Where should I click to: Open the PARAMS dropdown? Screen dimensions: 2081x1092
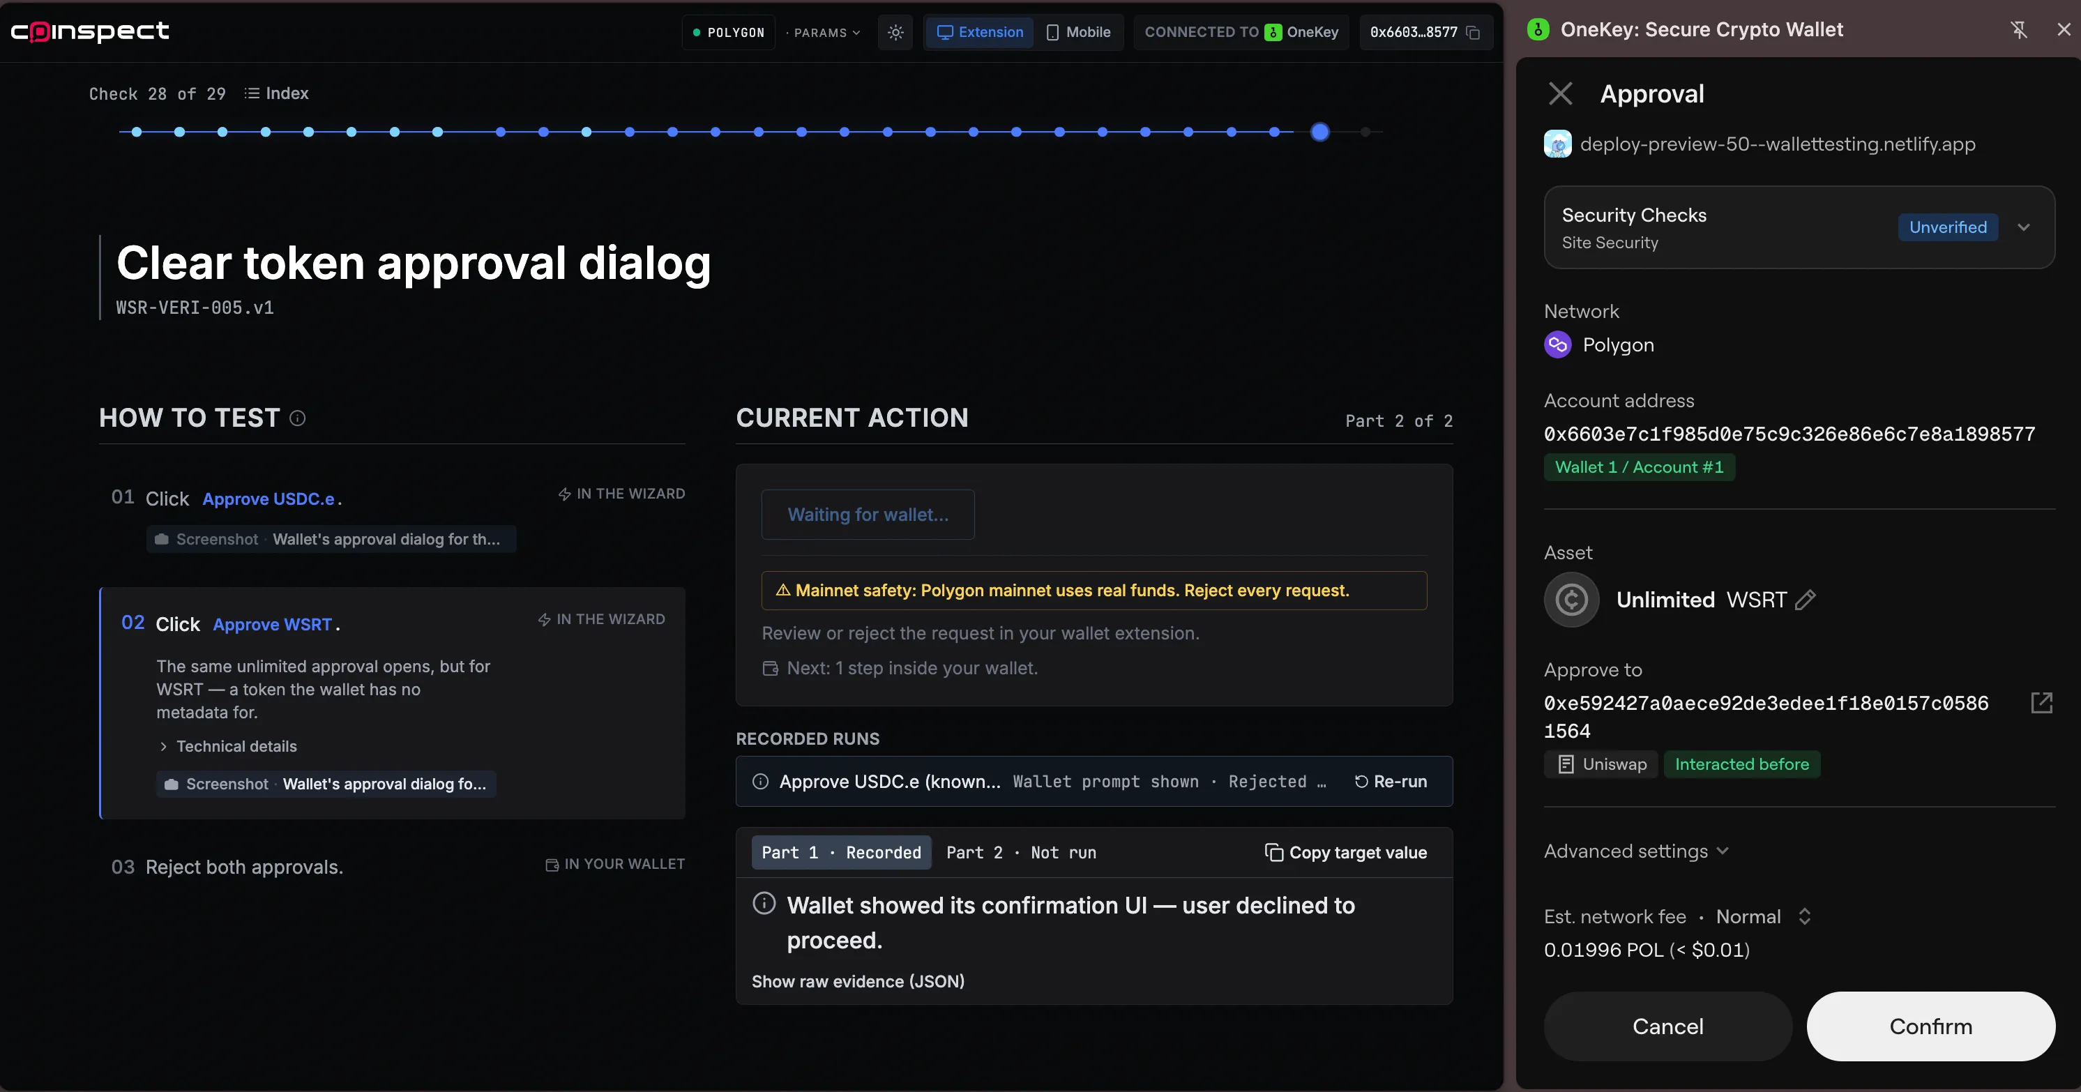coord(823,32)
